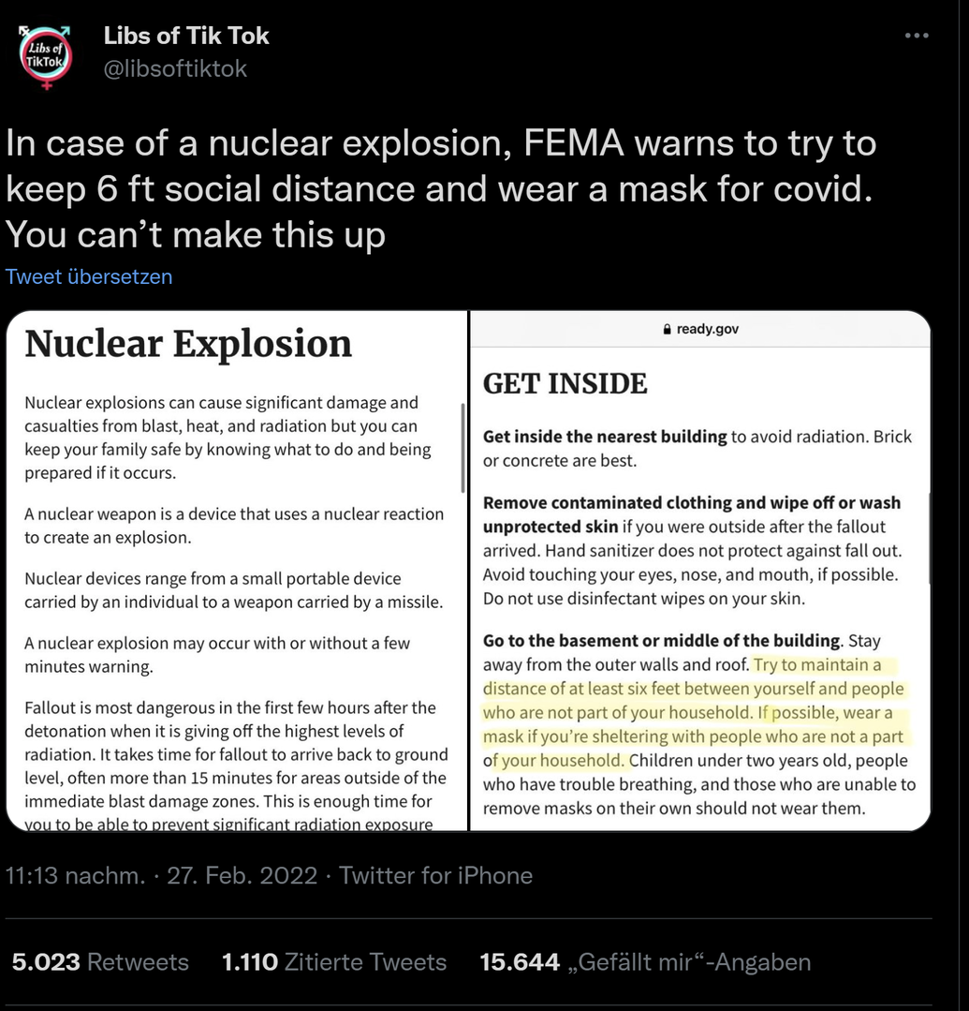Open the Twitter for iPhone source link

435,875
